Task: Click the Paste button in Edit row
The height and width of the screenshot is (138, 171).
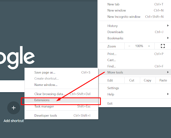Action: (163, 80)
